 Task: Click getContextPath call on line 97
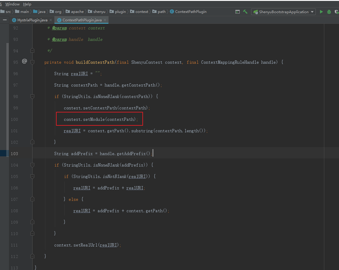[x=138, y=85]
